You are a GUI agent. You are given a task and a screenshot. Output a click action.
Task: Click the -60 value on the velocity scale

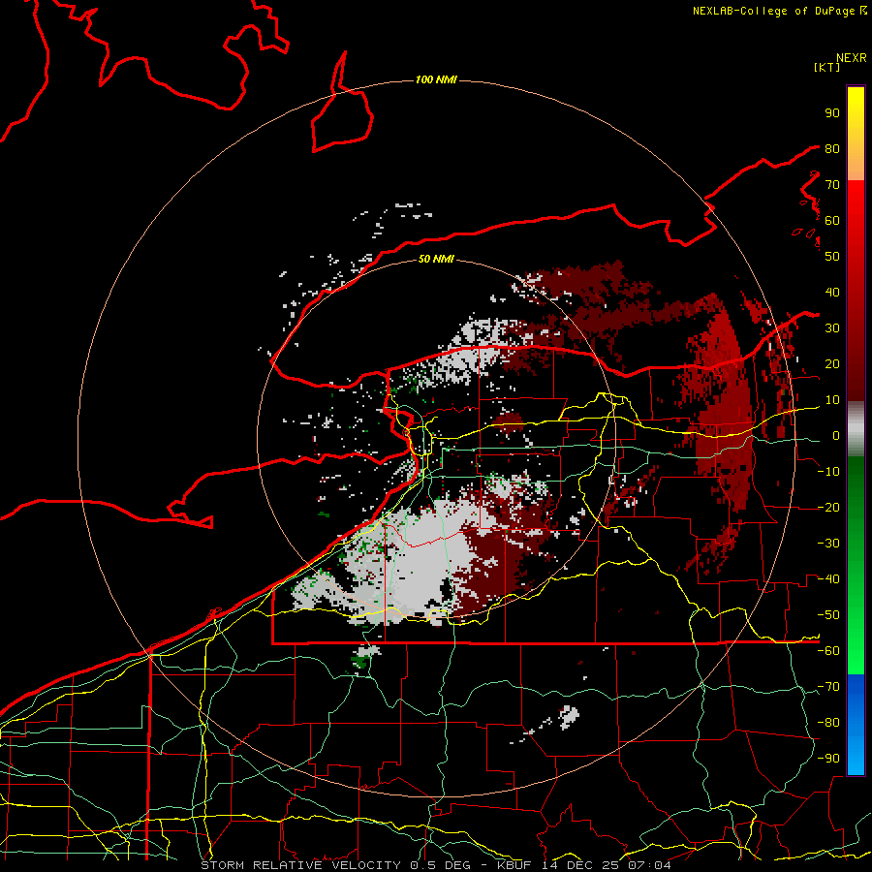828,651
